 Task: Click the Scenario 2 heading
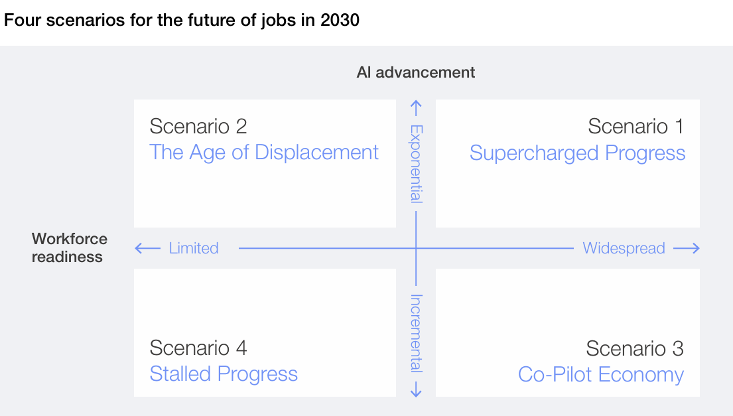pos(198,126)
